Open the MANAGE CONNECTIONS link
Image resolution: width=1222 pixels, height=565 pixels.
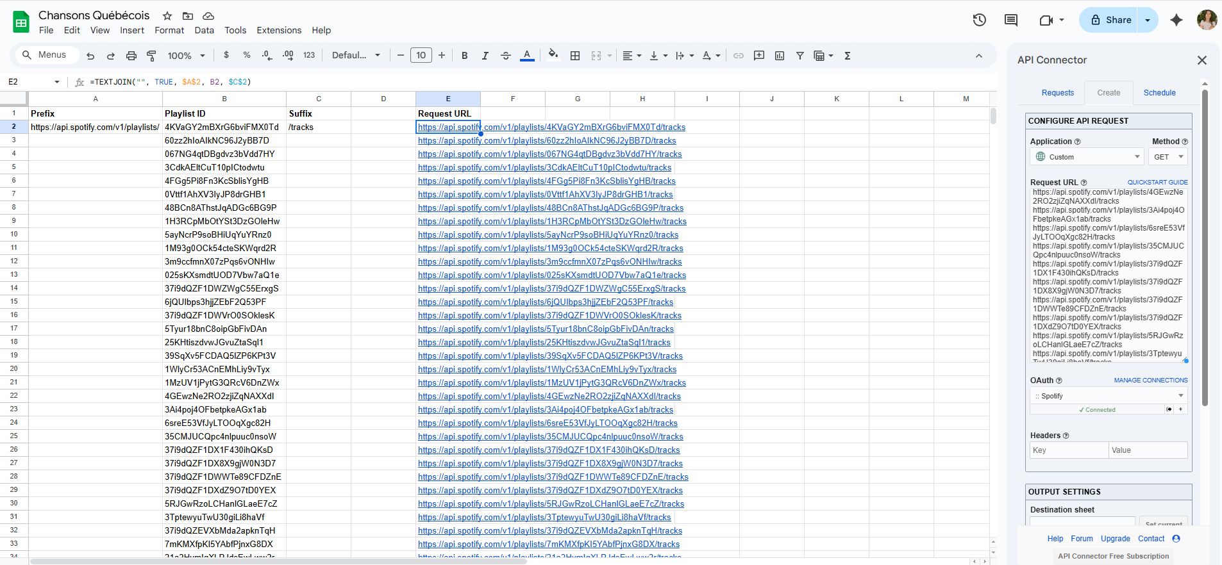coord(1151,381)
